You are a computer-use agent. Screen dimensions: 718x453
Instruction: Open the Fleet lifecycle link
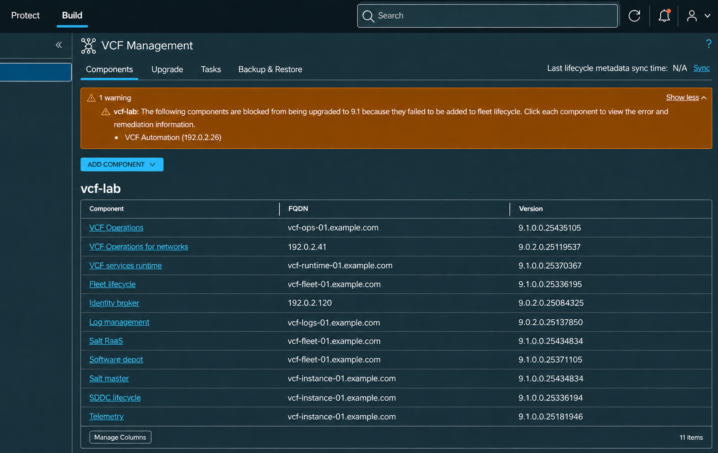click(x=112, y=284)
